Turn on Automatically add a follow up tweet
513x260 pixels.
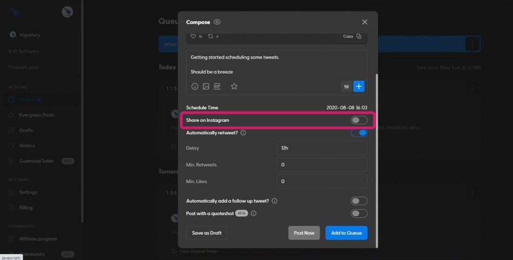point(359,201)
